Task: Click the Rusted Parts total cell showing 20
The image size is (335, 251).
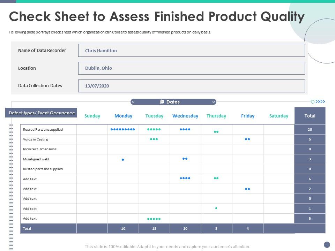Action: click(310, 129)
